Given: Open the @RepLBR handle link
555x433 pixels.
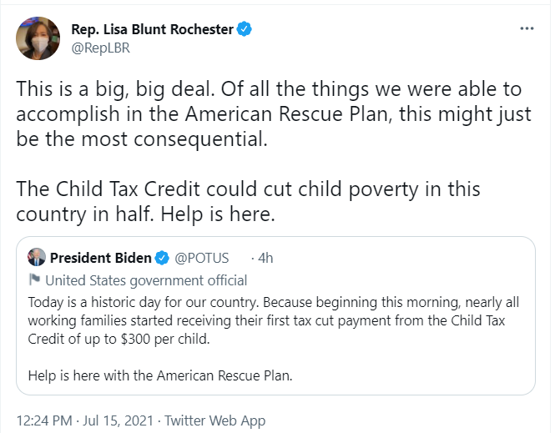Looking at the screenshot, I should (100, 48).
